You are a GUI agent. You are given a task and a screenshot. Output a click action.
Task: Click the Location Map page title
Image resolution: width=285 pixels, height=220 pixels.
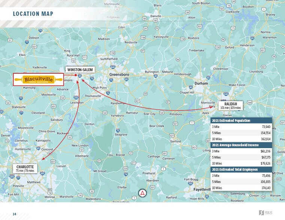33,14
